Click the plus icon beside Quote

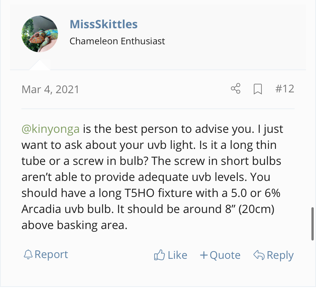(204, 255)
